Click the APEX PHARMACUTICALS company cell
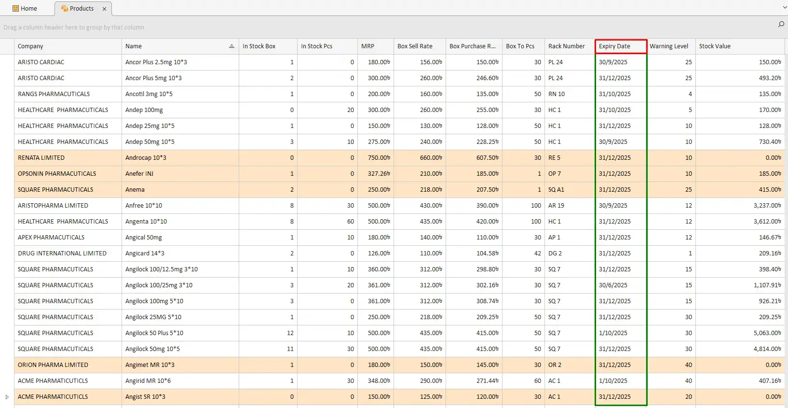 pyautogui.click(x=68, y=238)
